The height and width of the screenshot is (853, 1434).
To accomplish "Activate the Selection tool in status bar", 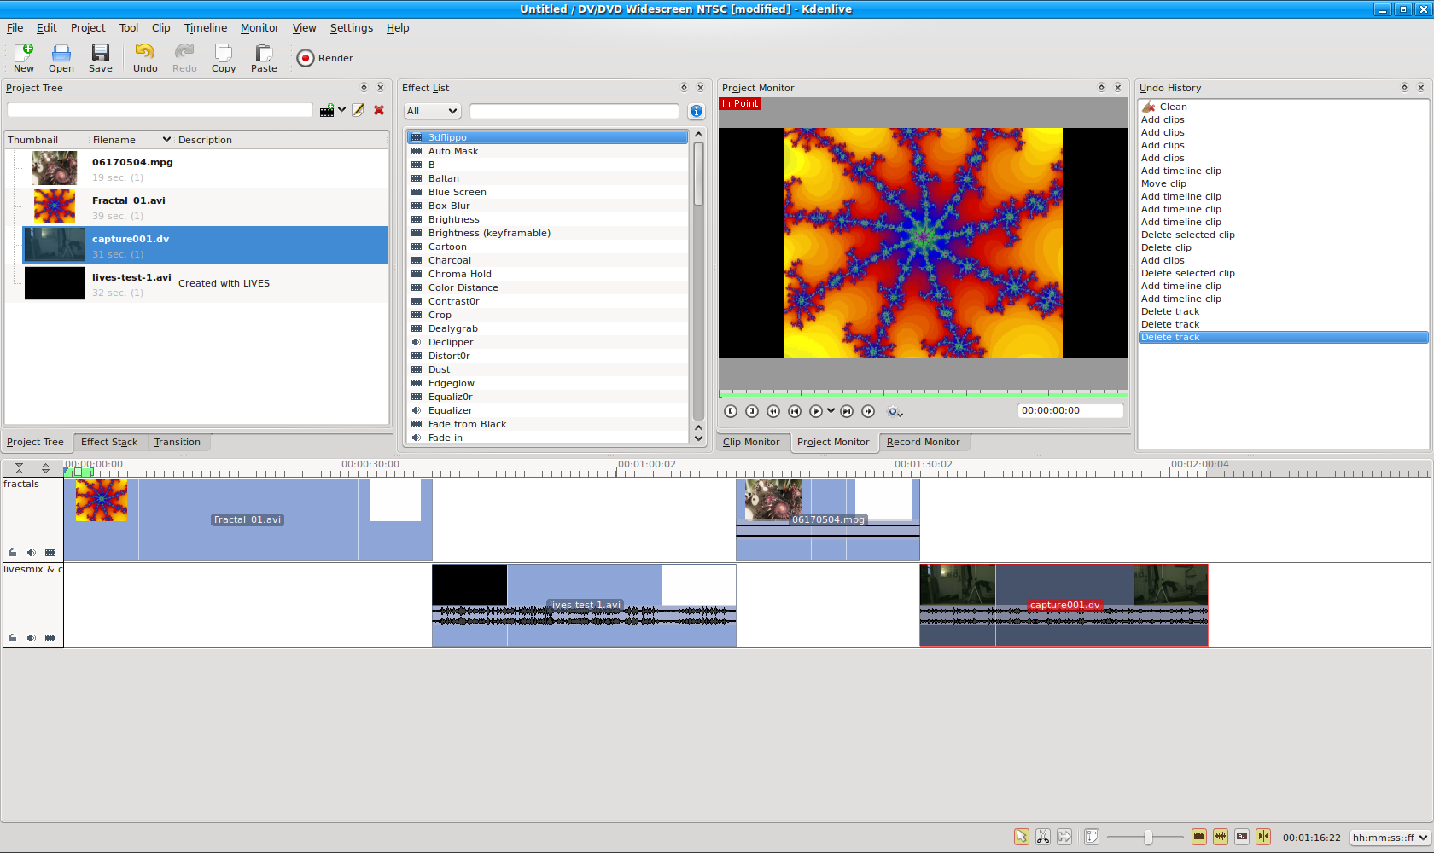I will (x=1022, y=837).
